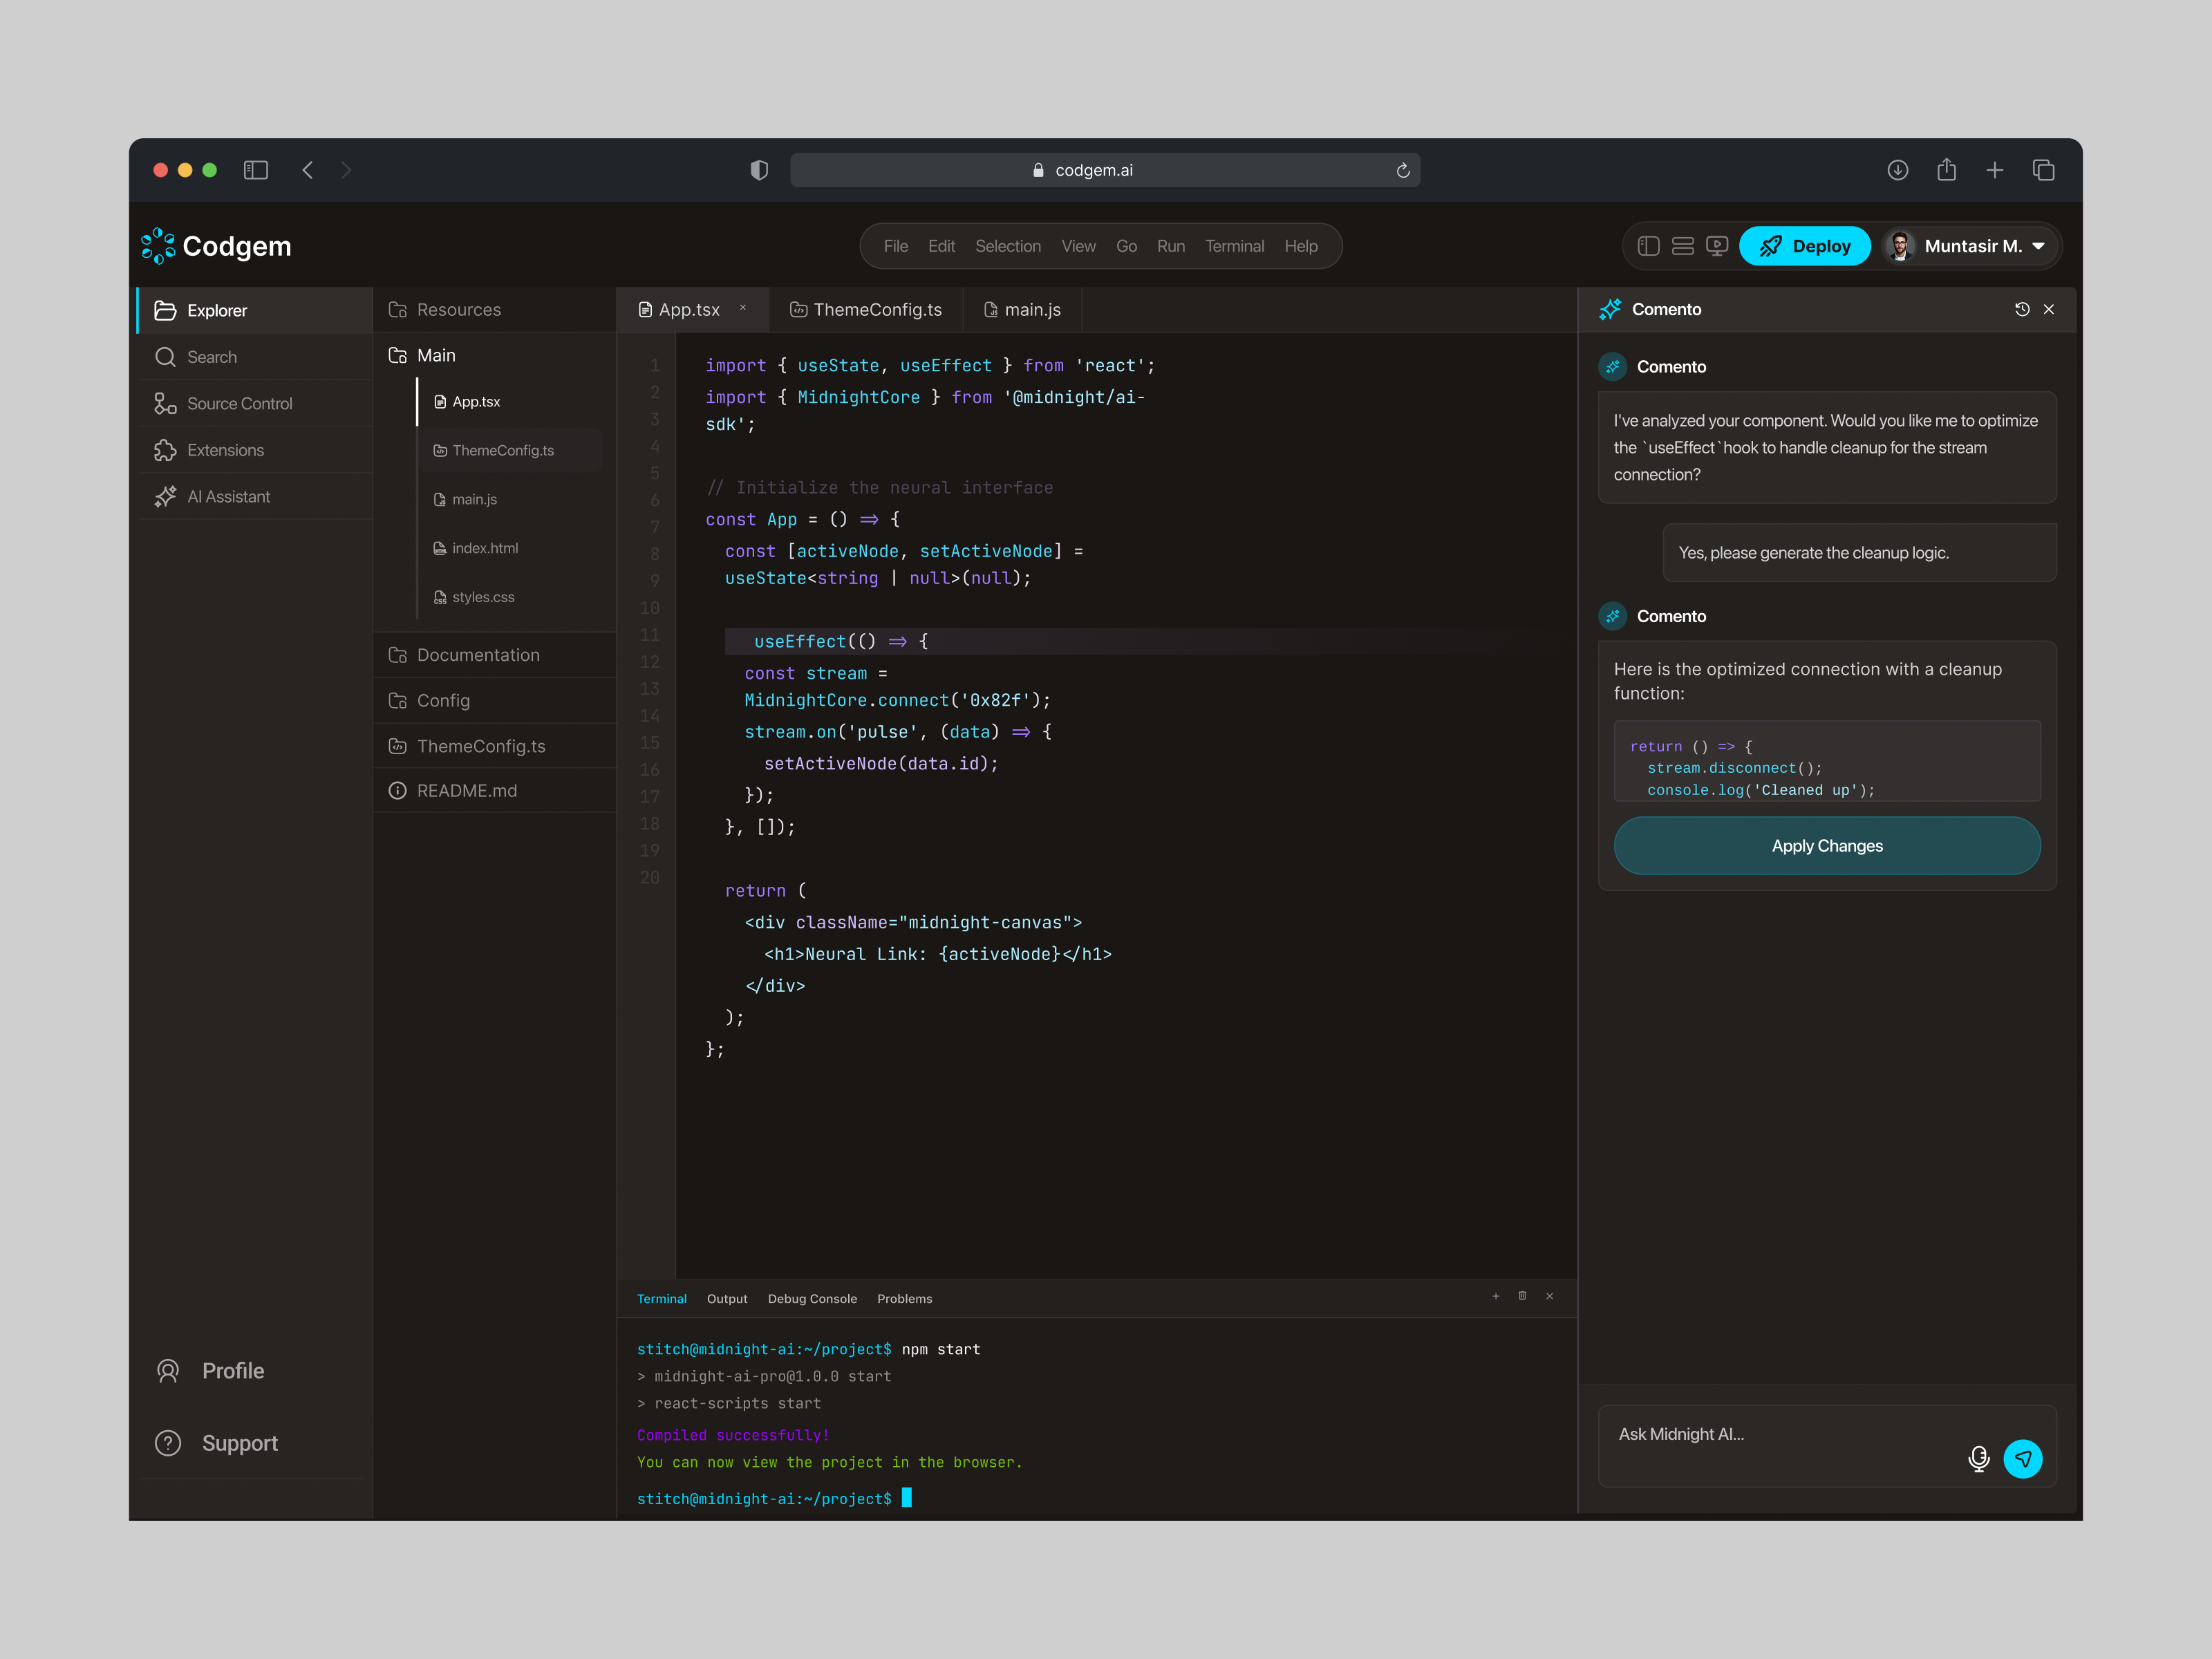2212x1659 pixels.
Task: Open the Run menu
Action: [x=1170, y=246]
